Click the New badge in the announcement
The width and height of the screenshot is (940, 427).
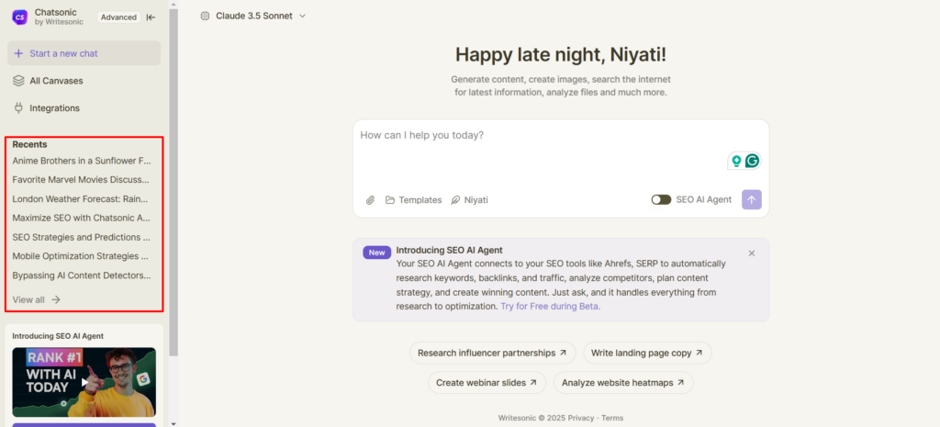coord(376,253)
